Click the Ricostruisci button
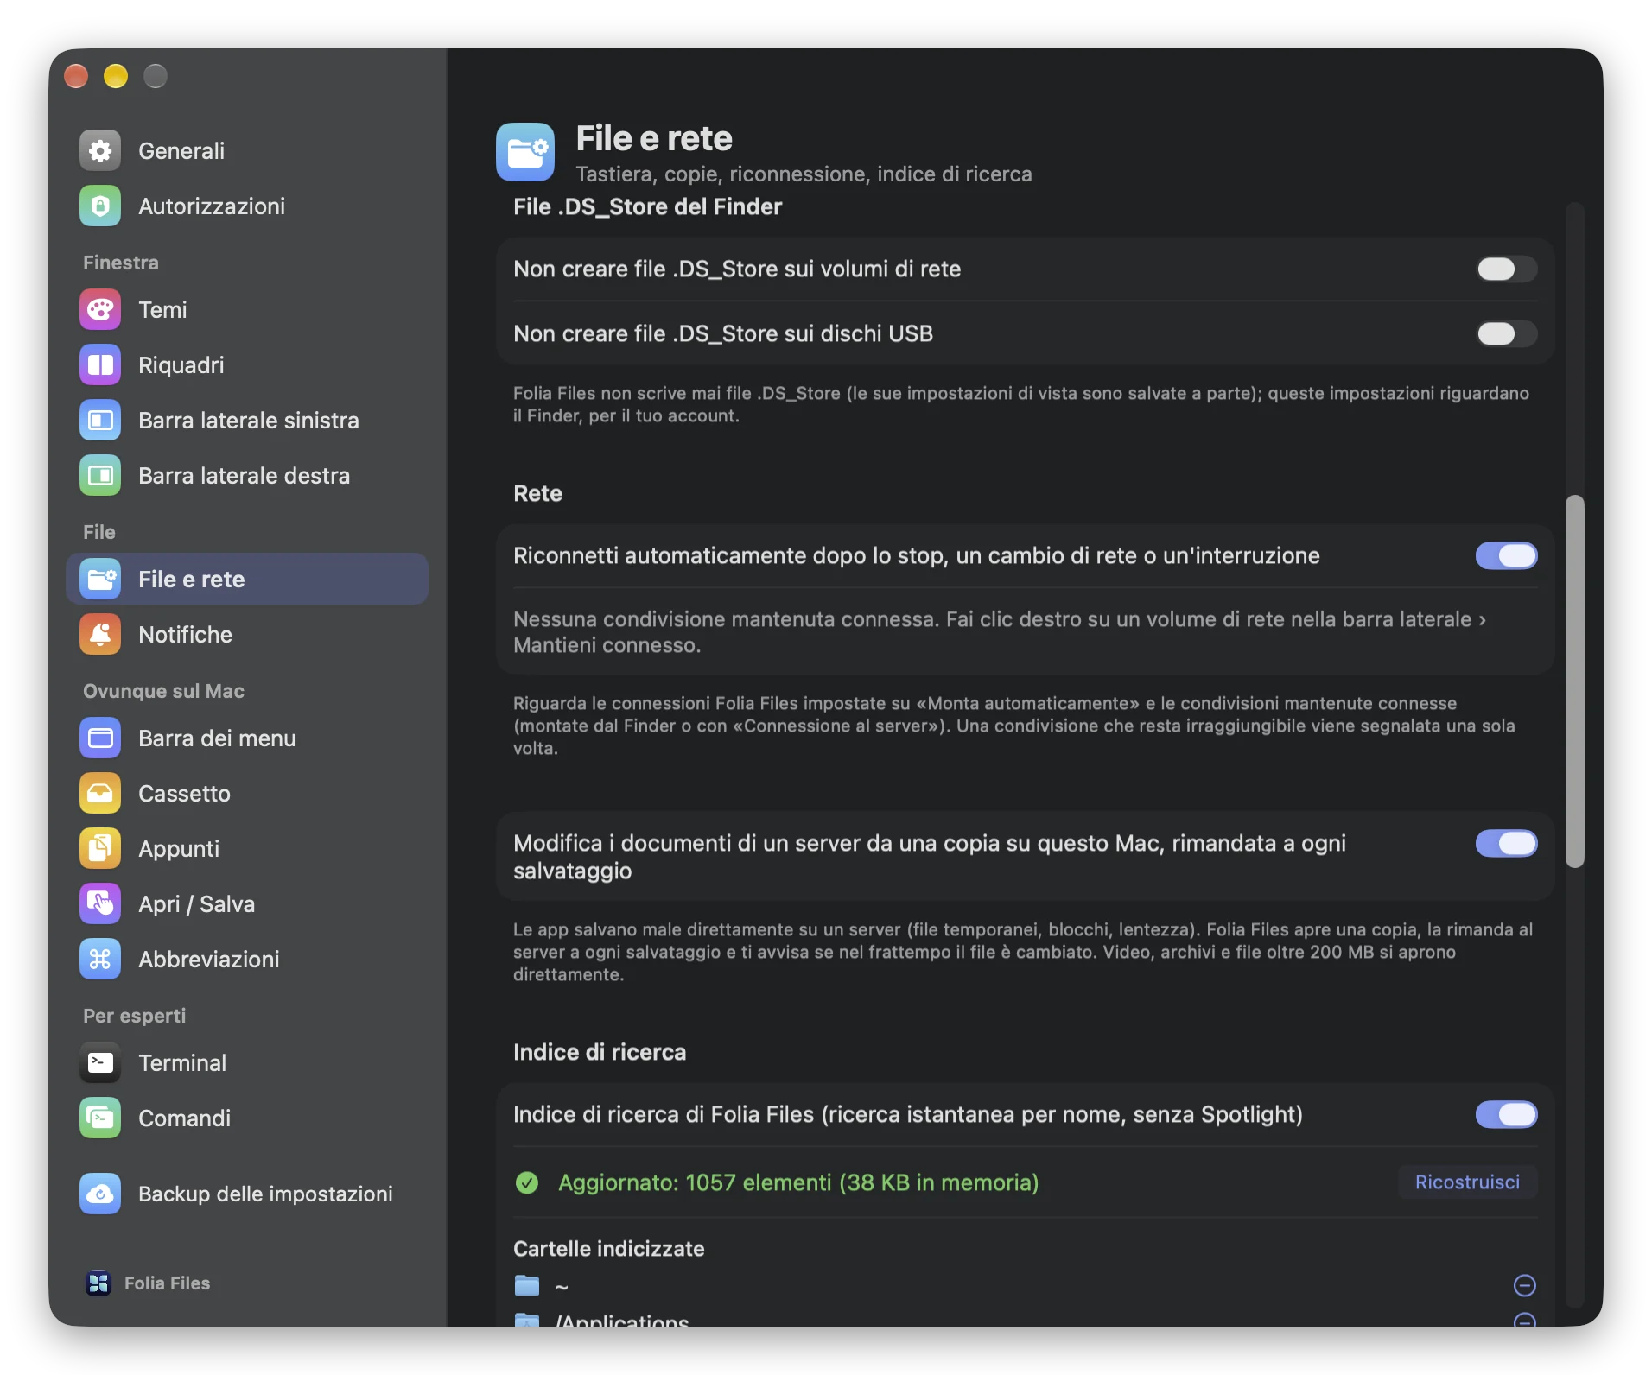Image resolution: width=1652 pixels, height=1375 pixels. (1467, 1182)
